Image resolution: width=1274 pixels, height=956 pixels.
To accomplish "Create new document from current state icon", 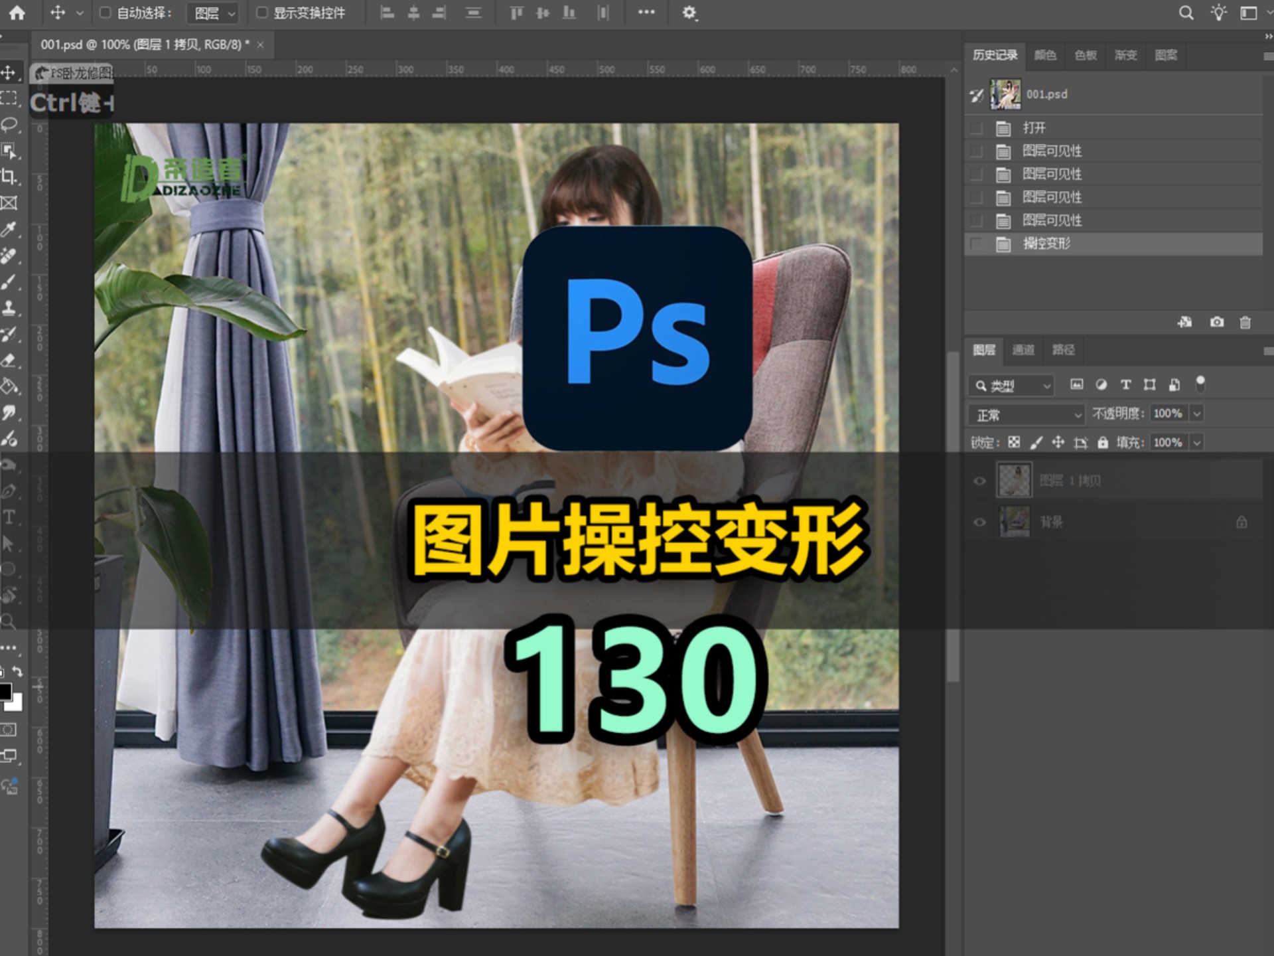I will click(x=1184, y=322).
